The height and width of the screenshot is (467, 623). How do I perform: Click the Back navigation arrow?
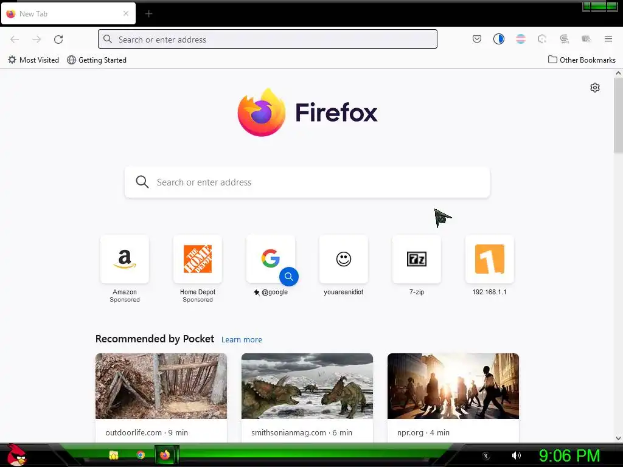[15, 40]
